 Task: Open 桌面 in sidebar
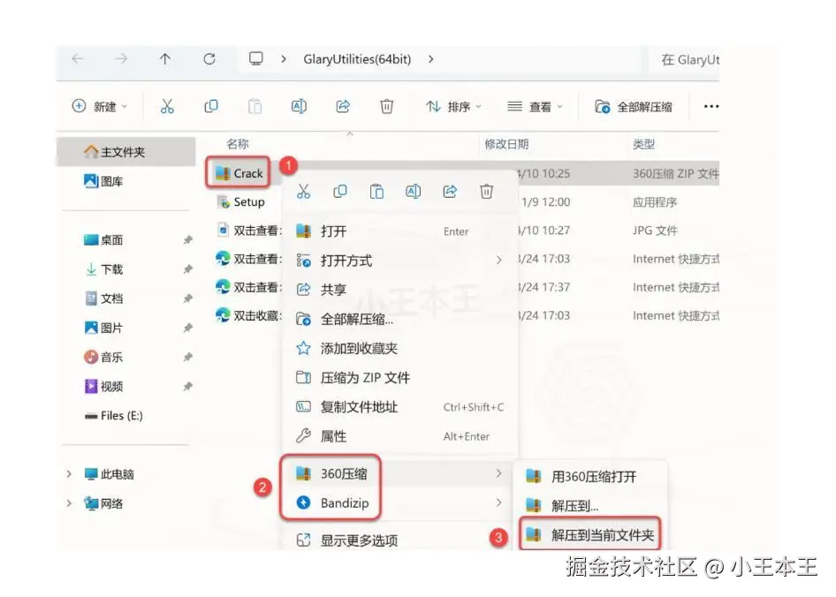103,240
